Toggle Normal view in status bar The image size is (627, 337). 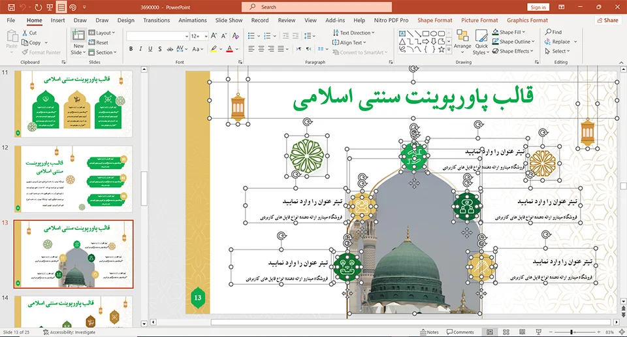click(x=490, y=332)
